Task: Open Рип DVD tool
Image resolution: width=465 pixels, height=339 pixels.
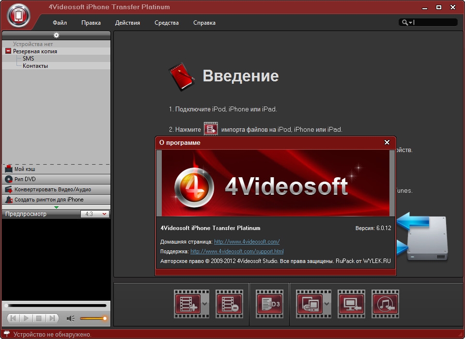Action: click(x=56, y=179)
